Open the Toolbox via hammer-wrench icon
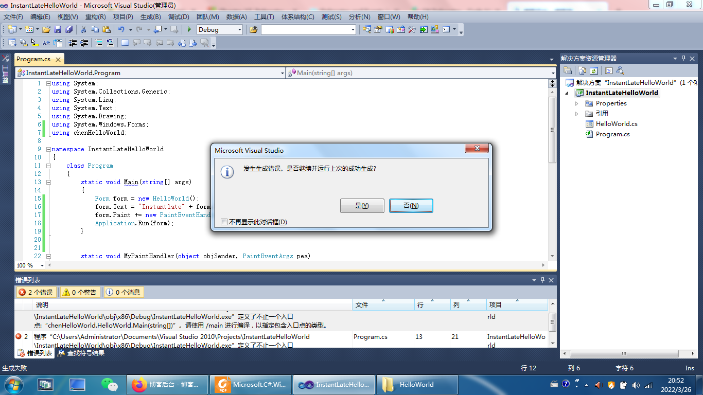This screenshot has height=395, width=703. 412,30
